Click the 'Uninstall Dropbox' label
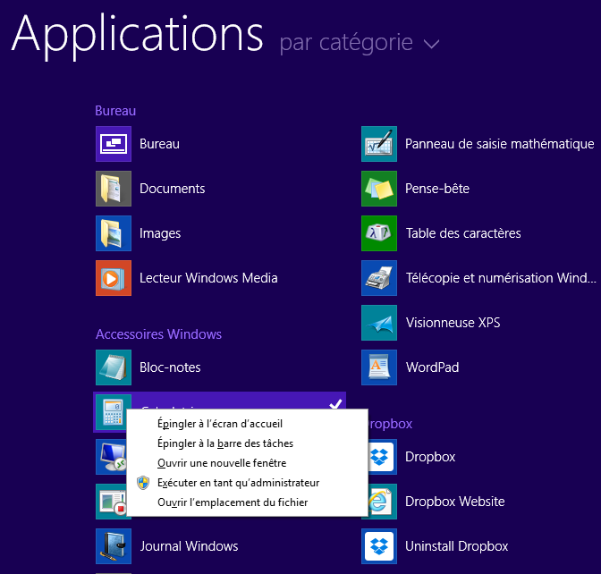Screen dimensions: 601x574 [x=457, y=546]
